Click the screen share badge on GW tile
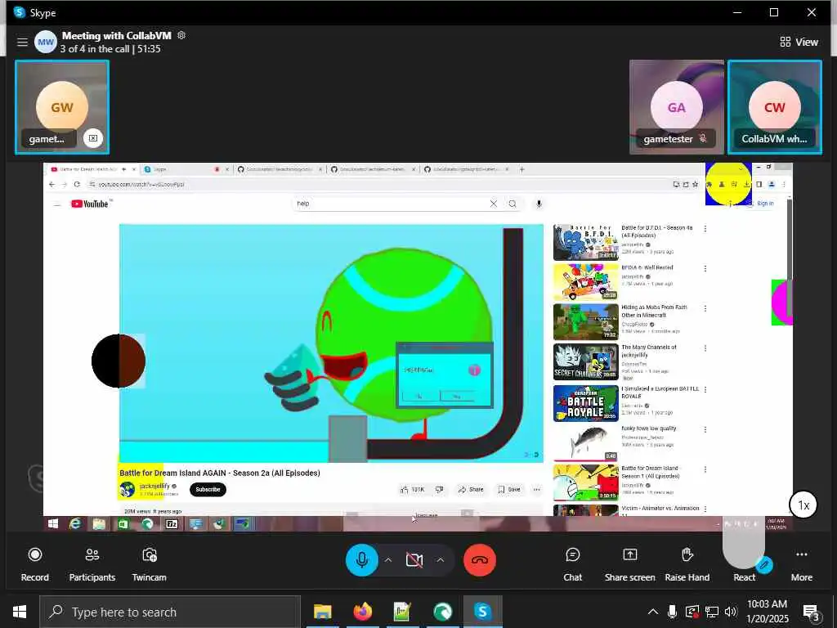Viewport: 837px width, 628px height. pyautogui.click(x=93, y=138)
